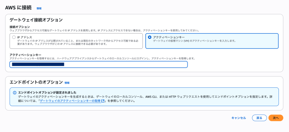Click the AWS に接続 page title
The image size is (289, 132).
click(18, 8)
